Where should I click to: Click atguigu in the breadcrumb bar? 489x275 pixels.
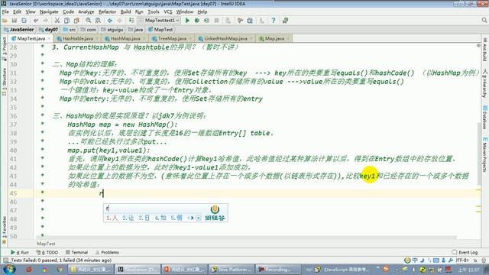[x=113, y=30]
